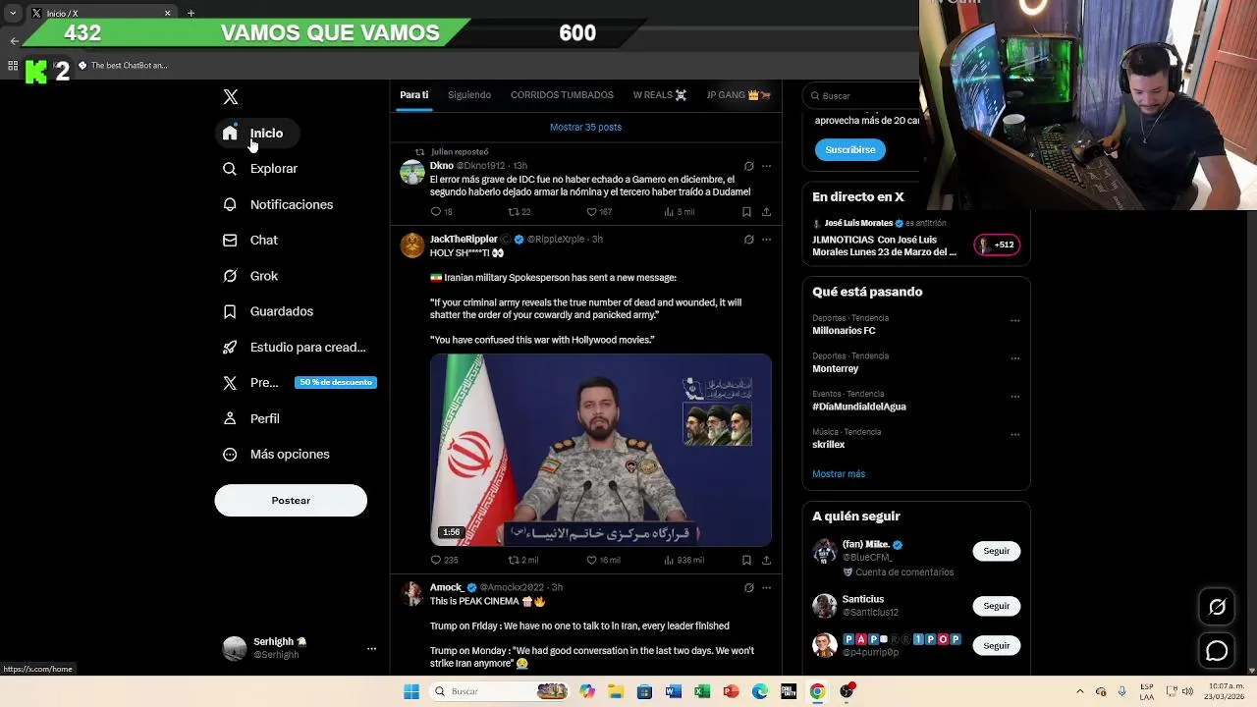
Task: Open Grok from the sidebar
Action: (250, 276)
